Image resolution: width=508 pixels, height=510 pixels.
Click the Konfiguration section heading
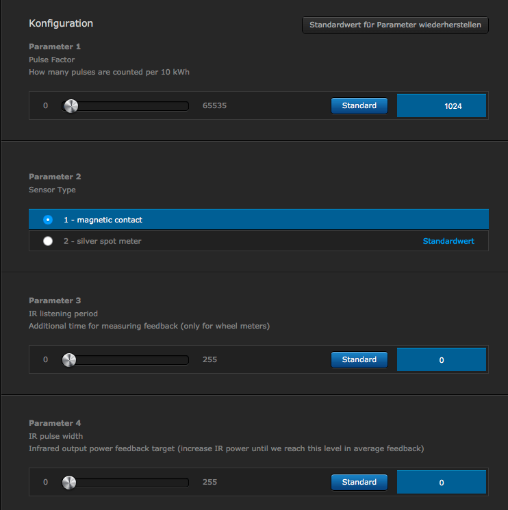61,23
